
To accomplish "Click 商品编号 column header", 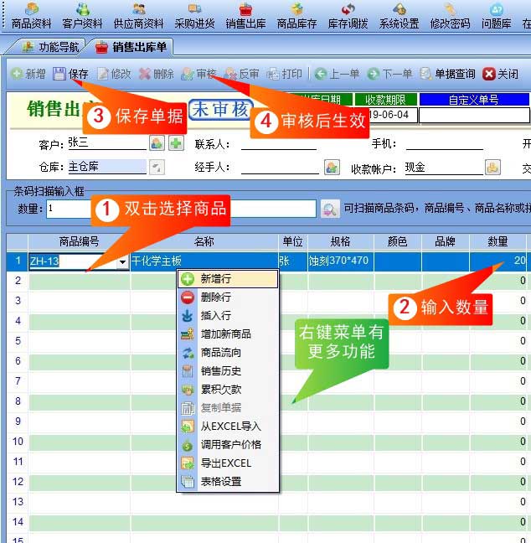I will click(x=79, y=241).
